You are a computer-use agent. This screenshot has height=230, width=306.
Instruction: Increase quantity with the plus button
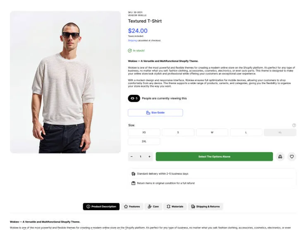pyautogui.click(x=149, y=157)
